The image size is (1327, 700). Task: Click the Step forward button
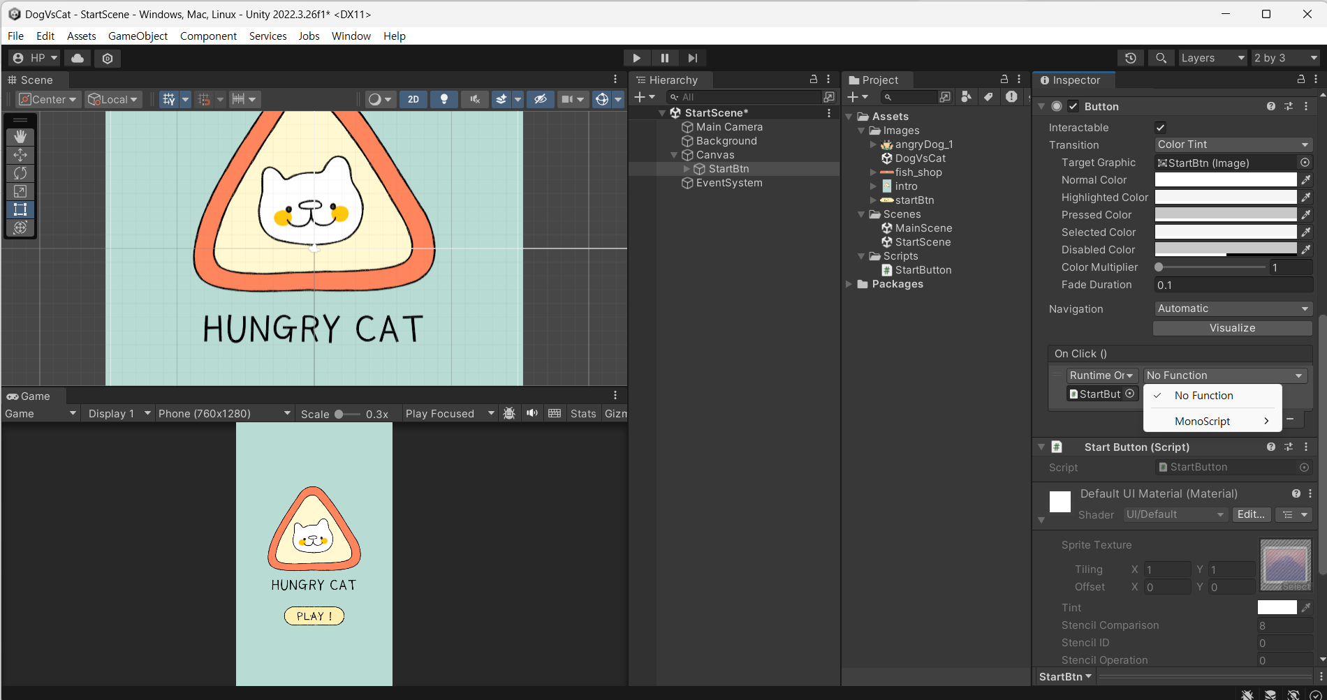[x=692, y=58]
